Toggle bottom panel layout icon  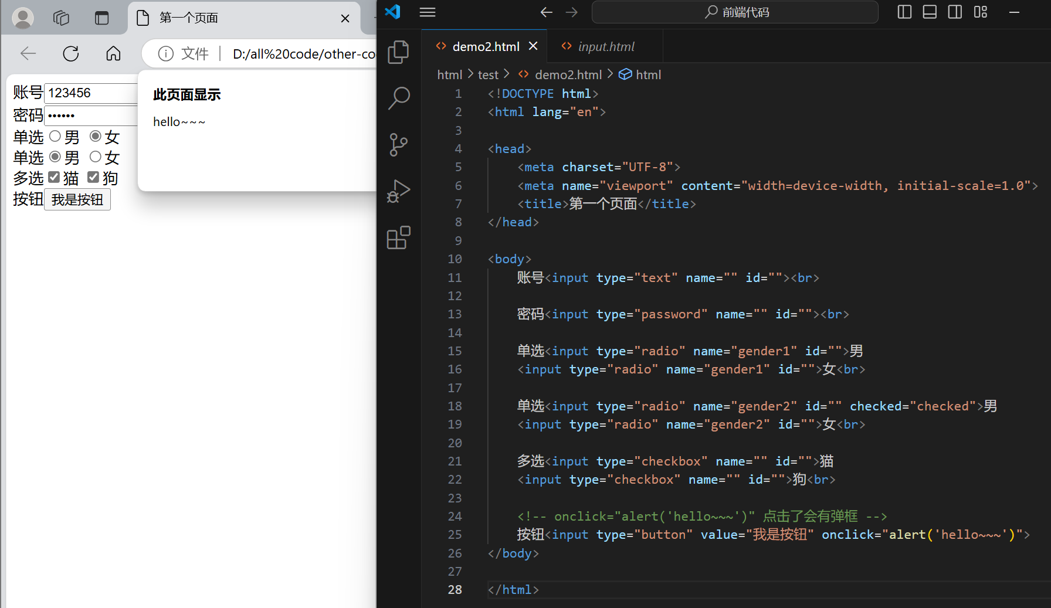pyautogui.click(x=930, y=12)
